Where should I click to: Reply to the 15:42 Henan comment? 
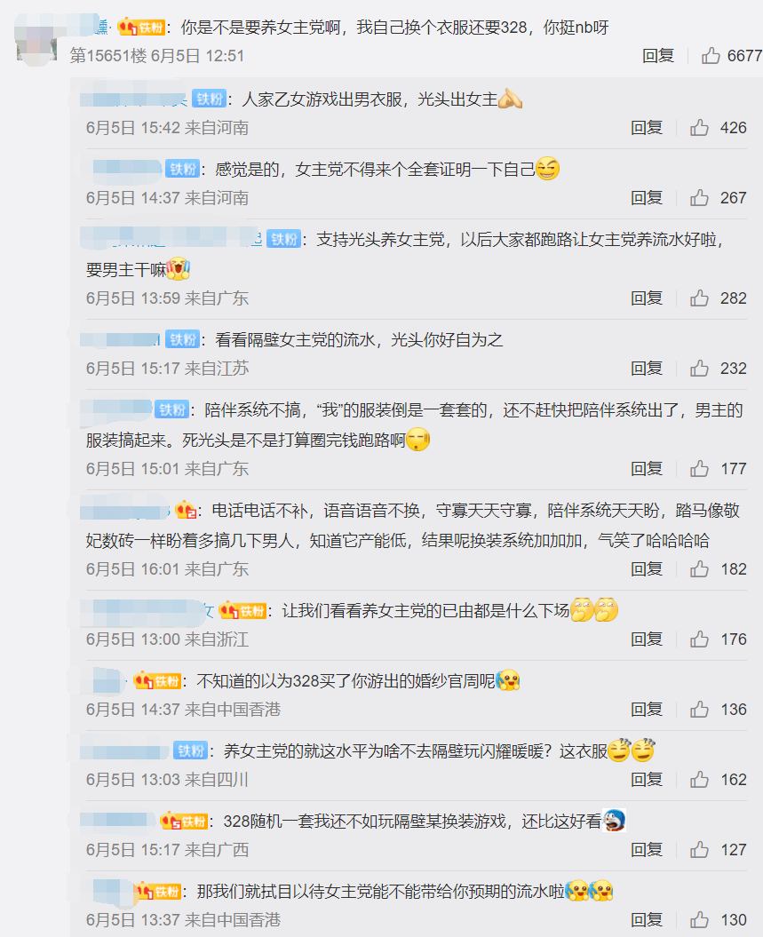tap(647, 127)
